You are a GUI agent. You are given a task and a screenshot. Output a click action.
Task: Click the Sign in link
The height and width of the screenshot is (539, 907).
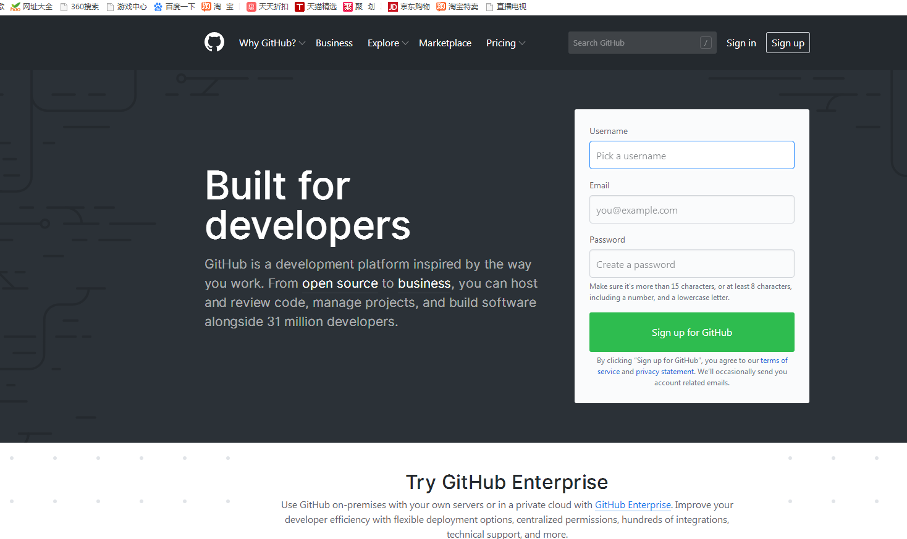point(741,43)
